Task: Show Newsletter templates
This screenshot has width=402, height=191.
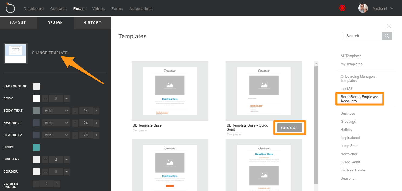Action: pyautogui.click(x=349, y=154)
